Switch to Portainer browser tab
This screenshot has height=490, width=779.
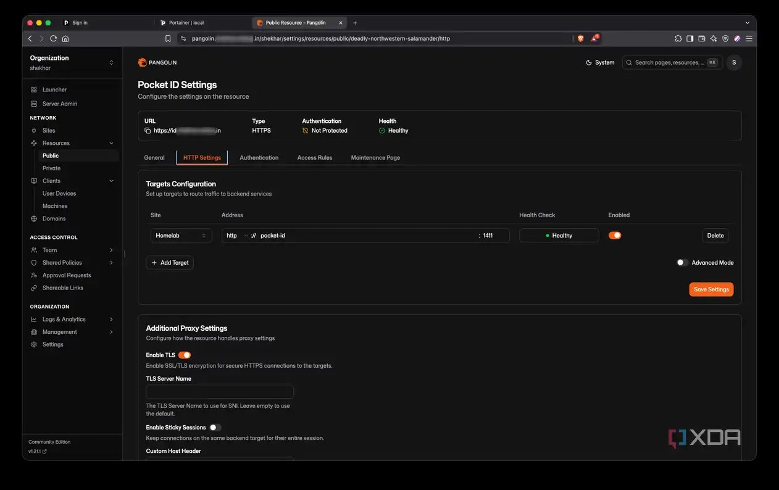coord(202,23)
